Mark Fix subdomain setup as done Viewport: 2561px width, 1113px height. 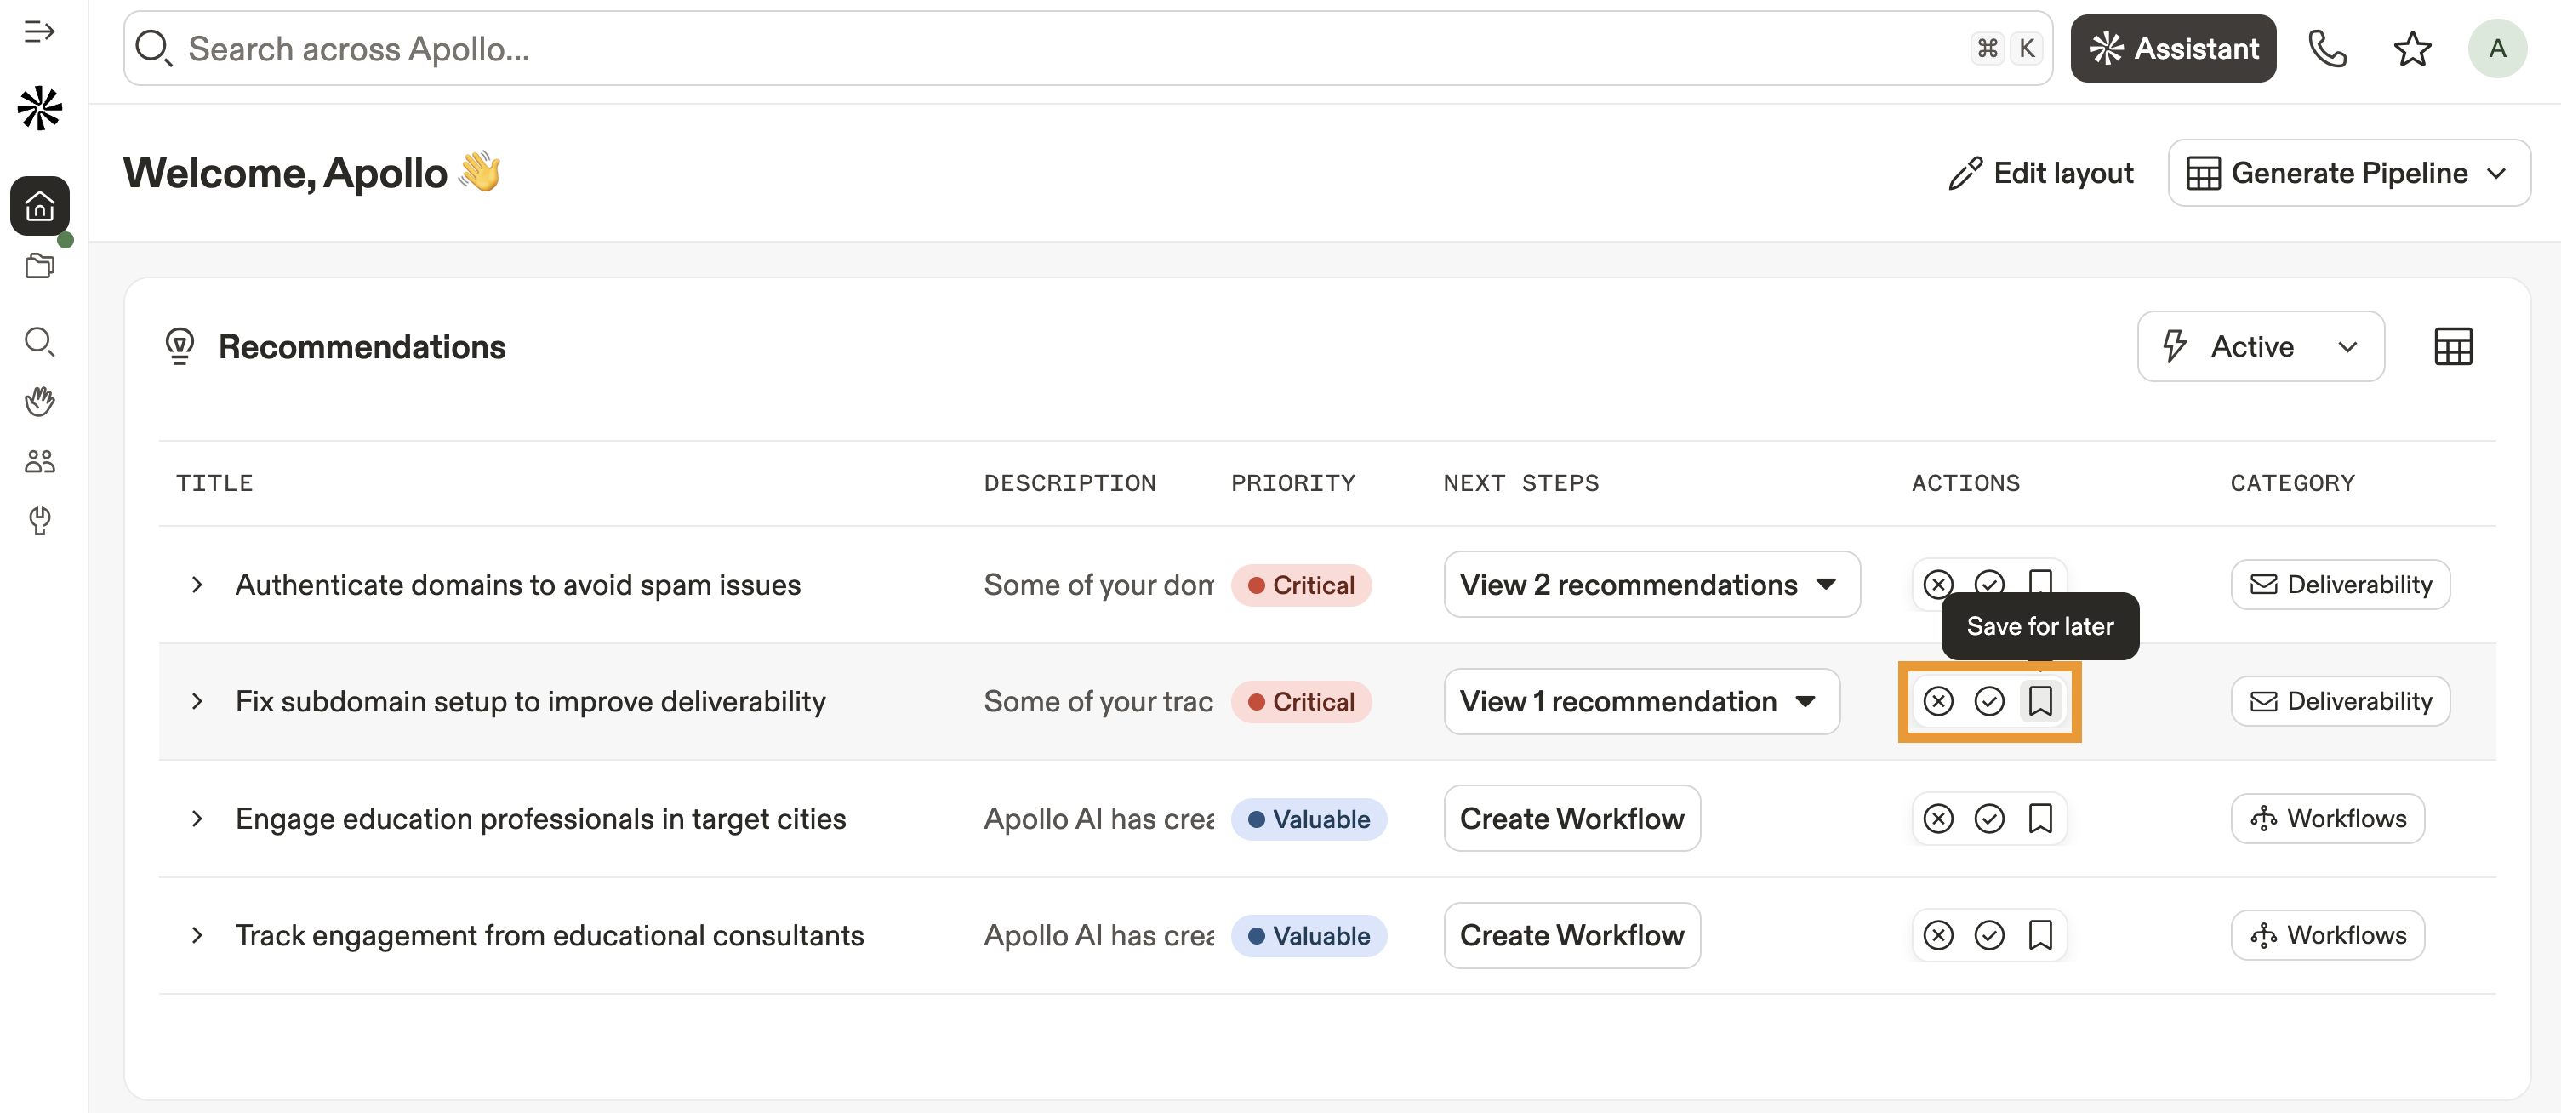(1988, 701)
